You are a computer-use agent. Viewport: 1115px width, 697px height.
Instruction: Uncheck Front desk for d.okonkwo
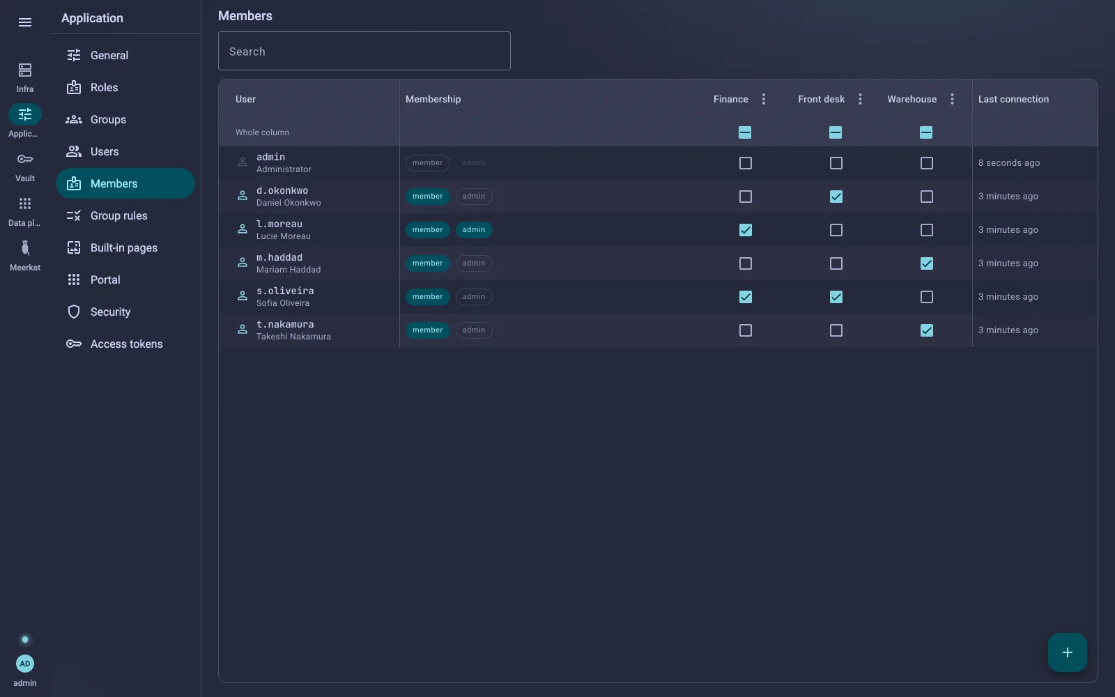point(836,197)
